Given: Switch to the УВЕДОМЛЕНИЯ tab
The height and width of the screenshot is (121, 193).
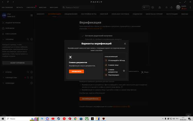Looking at the screenshot, I should point(71,14).
